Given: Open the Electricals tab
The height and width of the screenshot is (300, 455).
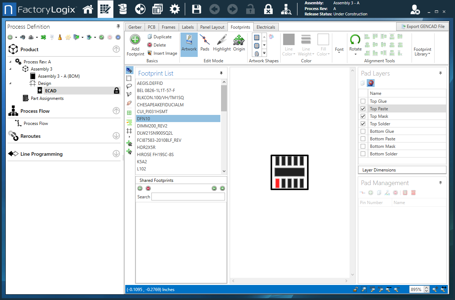Looking at the screenshot, I should pyautogui.click(x=266, y=27).
